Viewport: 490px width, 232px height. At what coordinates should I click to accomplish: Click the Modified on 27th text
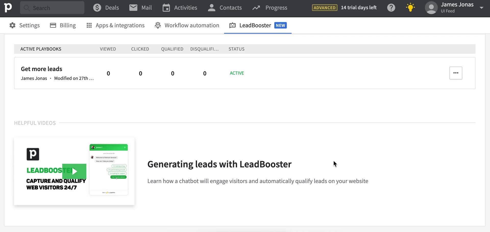pos(74,78)
